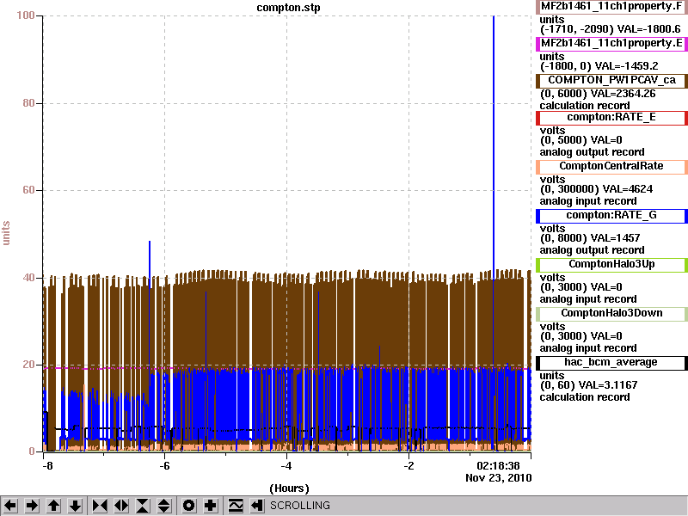Click the (Hours) time axis label
Screen dimensions: 688x516
(289, 488)
